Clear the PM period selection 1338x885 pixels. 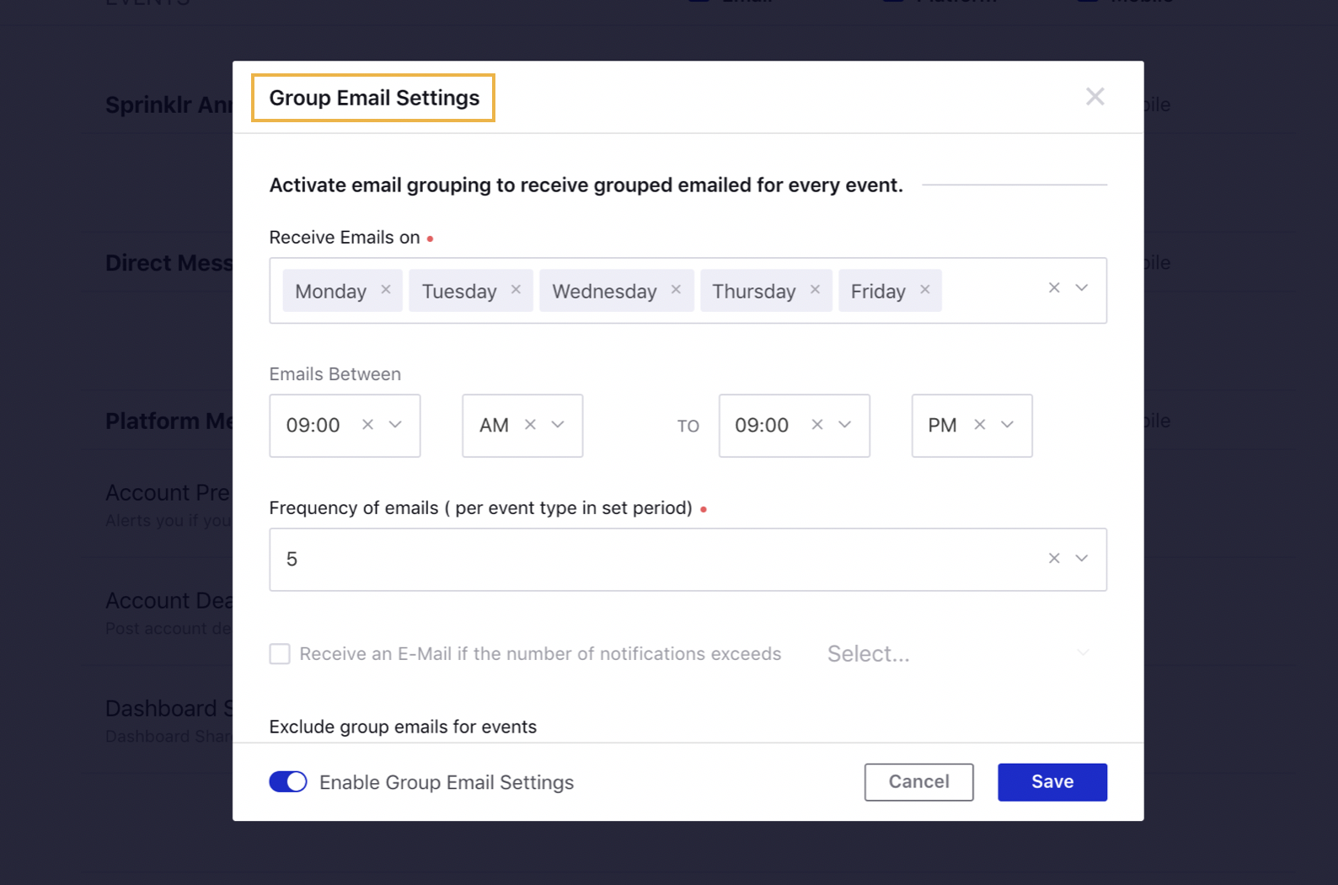click(979, 424)
